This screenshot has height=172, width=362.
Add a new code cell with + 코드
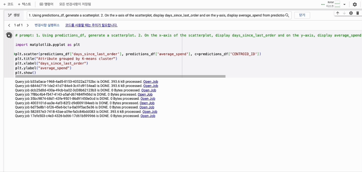pyautogui.click(x=8, y=4)
